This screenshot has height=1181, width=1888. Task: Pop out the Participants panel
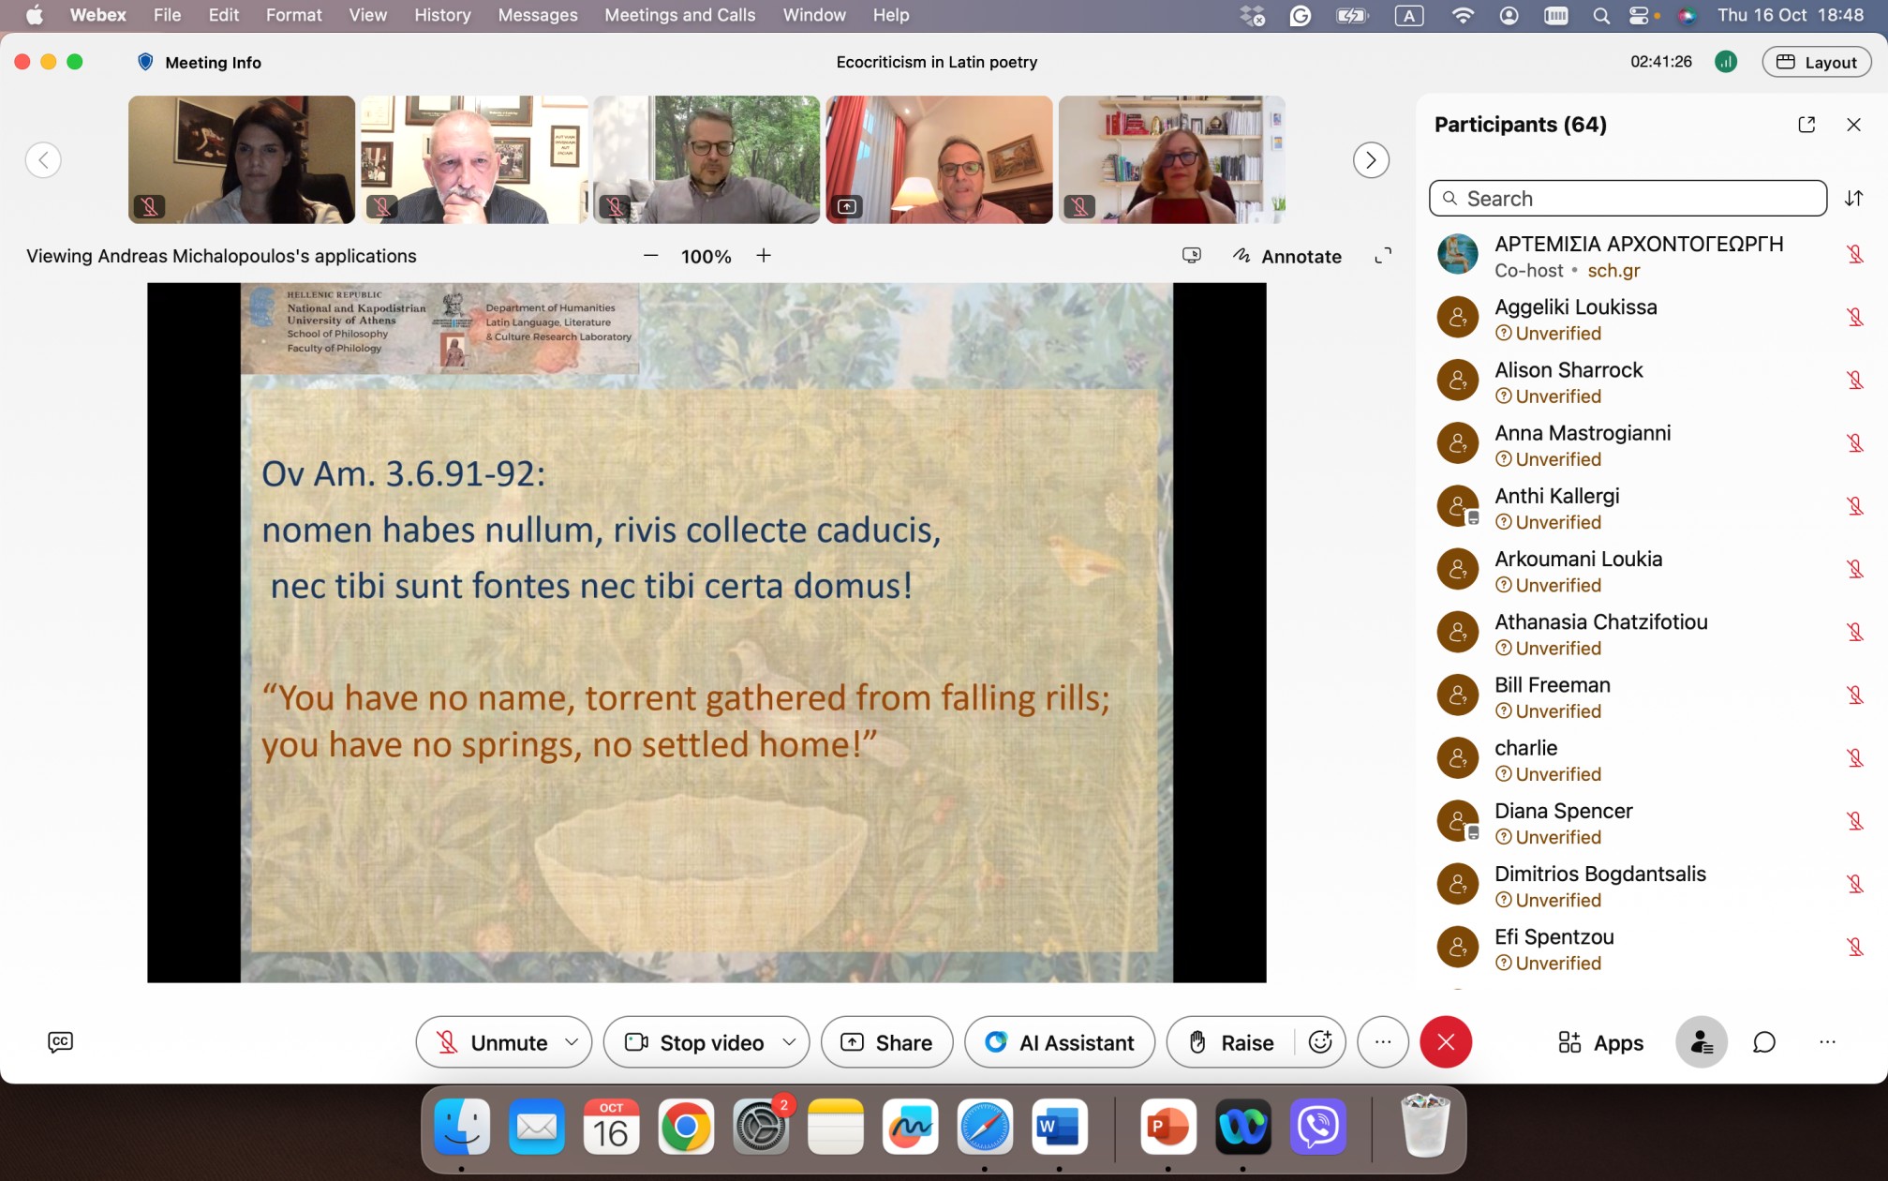click(x=1806, y=125)
